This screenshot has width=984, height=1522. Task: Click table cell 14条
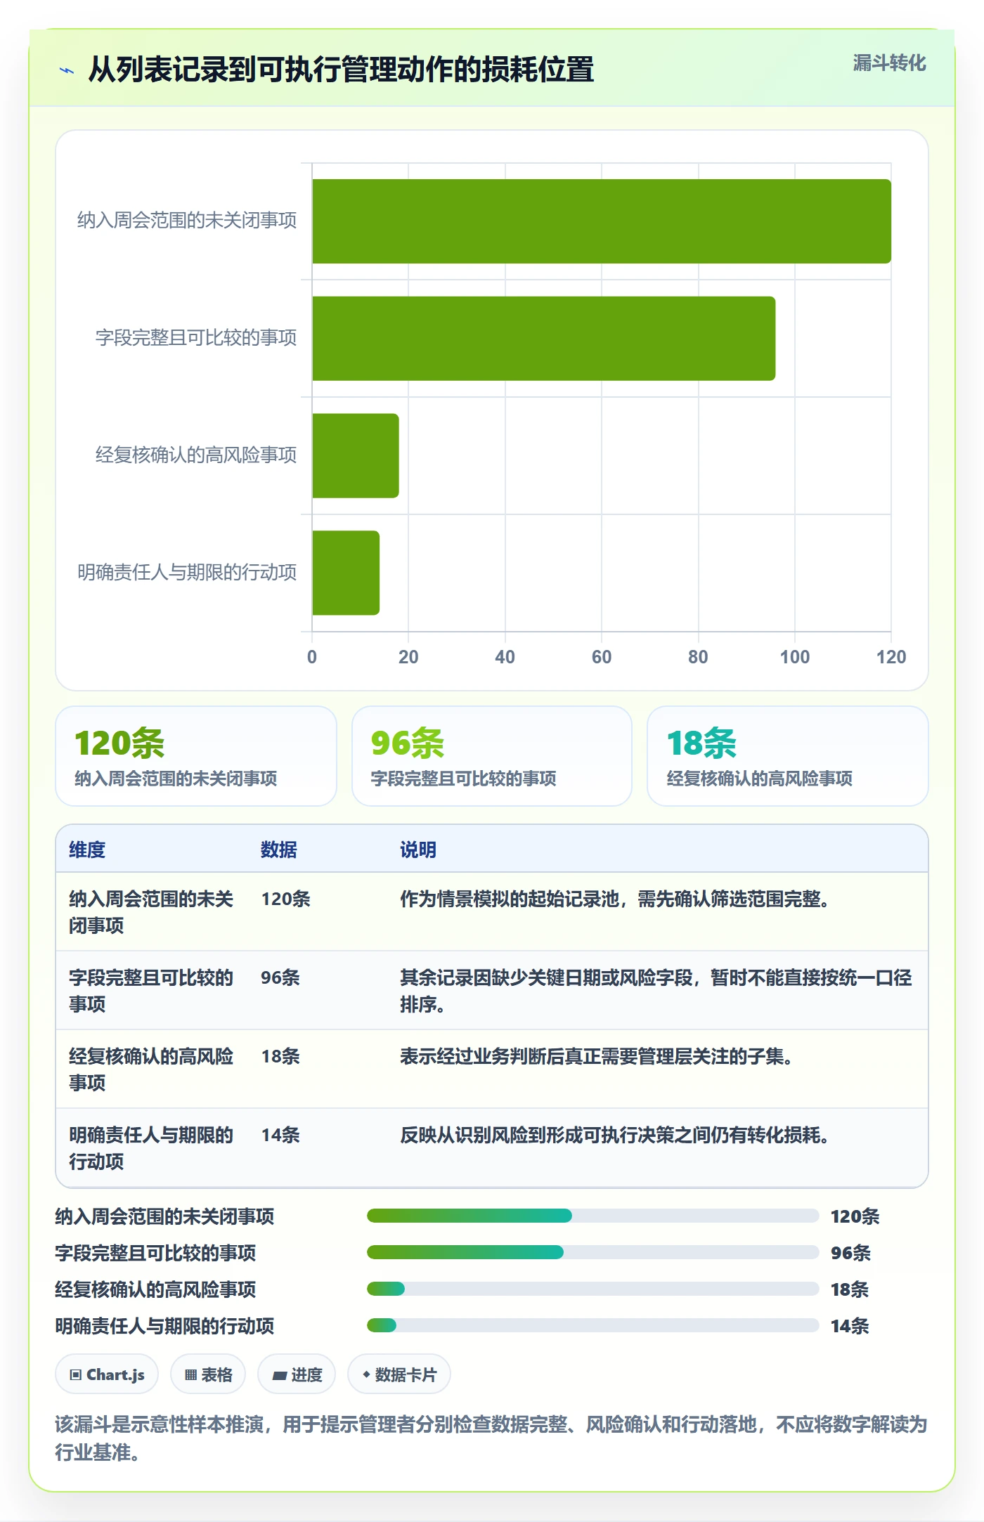(x=280, y=1135)
